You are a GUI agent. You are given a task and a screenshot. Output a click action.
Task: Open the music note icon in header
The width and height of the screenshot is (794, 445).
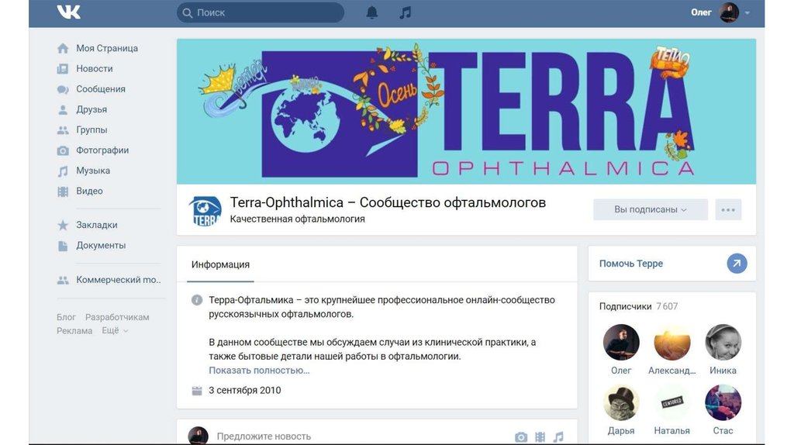coord(405,12)
